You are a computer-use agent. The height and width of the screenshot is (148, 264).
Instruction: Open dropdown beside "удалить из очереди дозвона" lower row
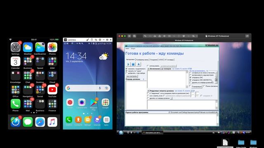pyautogui.click(x=171, y=98)
